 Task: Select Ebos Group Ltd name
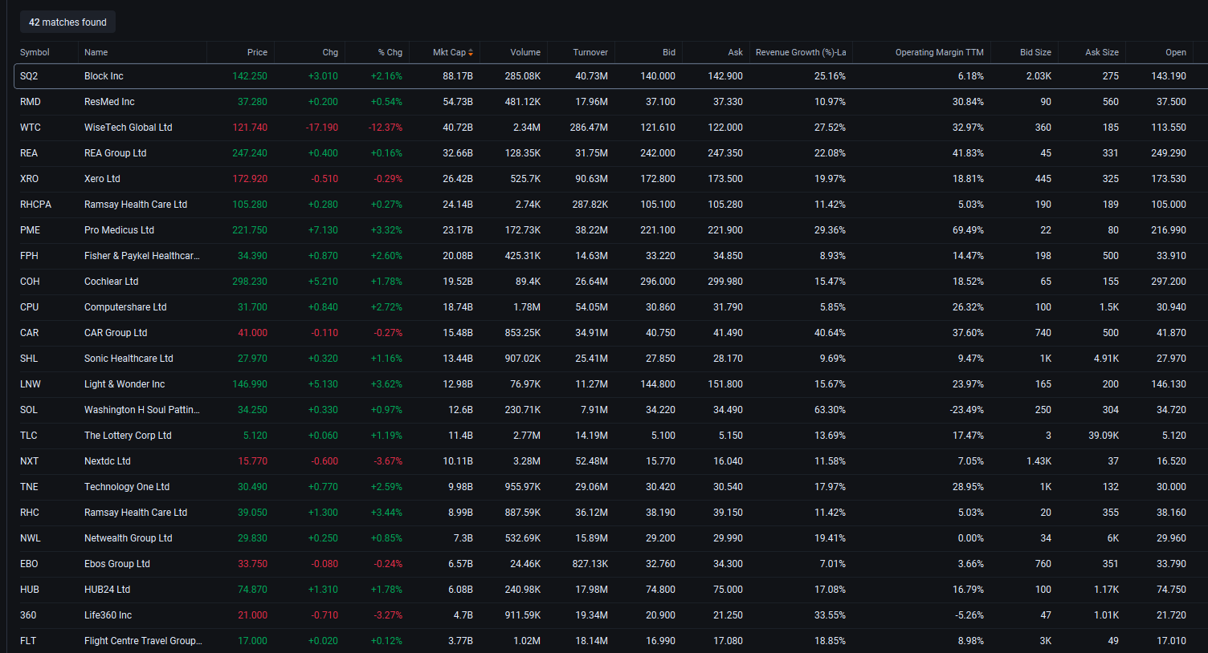point(117,564)
